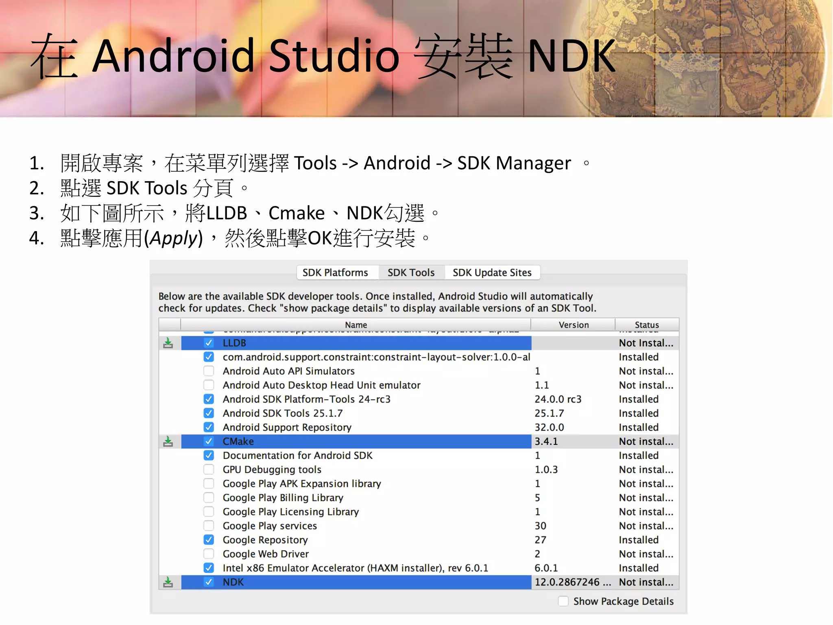Check Google Play services checkbox
The height and width of the screenshot is (625, 833).
(209, 526)
